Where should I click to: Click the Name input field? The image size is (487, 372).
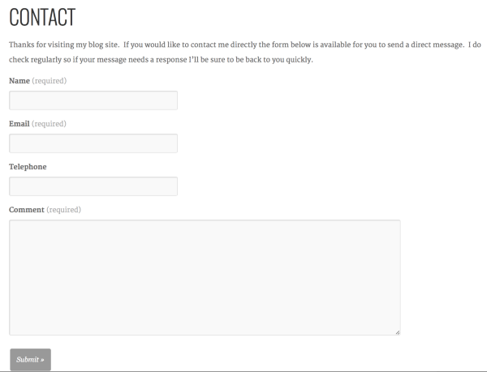coord(93,100)
